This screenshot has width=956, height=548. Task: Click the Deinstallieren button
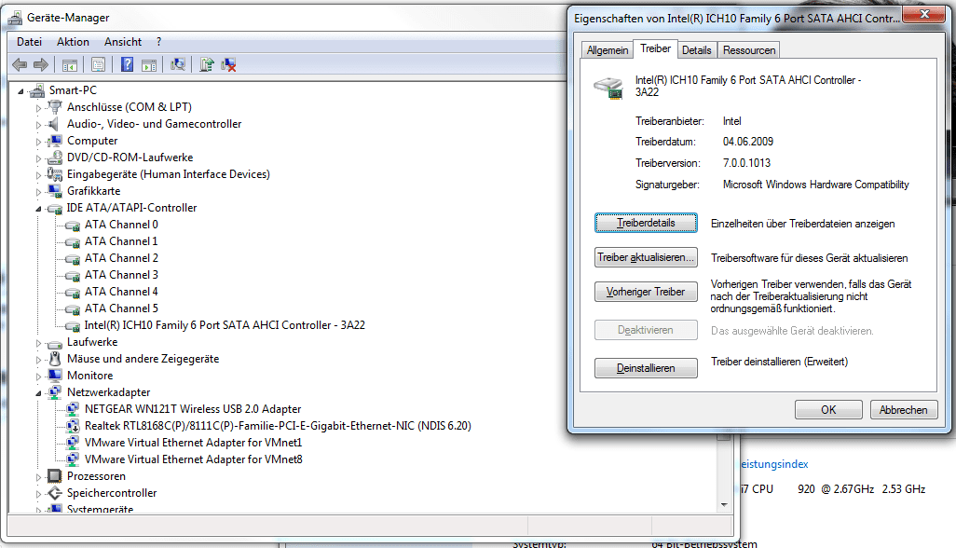click(646, 368)
